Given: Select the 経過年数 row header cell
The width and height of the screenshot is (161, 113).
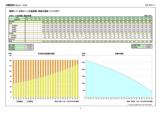Looking at the screenshot, I should pos(17,20).
